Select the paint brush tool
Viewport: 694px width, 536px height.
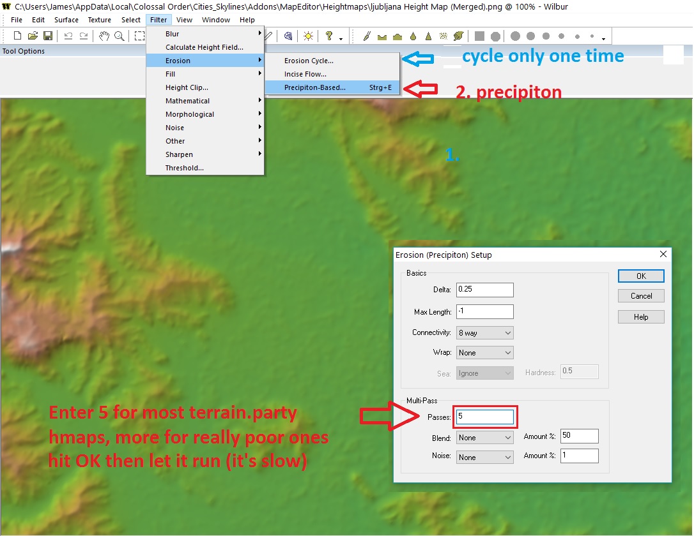click(367, 36)
